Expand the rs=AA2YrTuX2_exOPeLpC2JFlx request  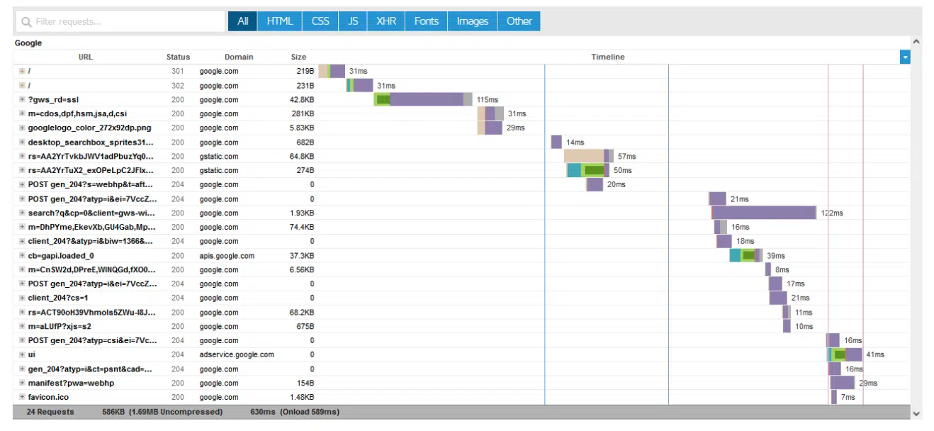click(22, 171)
